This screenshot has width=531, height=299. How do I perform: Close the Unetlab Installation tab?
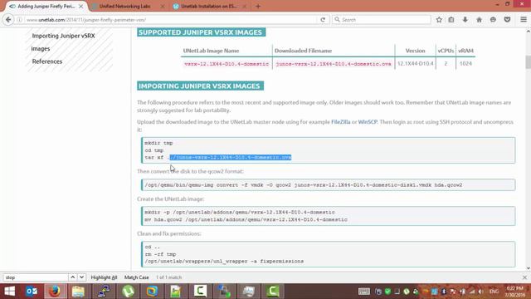pyautogui.click(x=244, y=6)
